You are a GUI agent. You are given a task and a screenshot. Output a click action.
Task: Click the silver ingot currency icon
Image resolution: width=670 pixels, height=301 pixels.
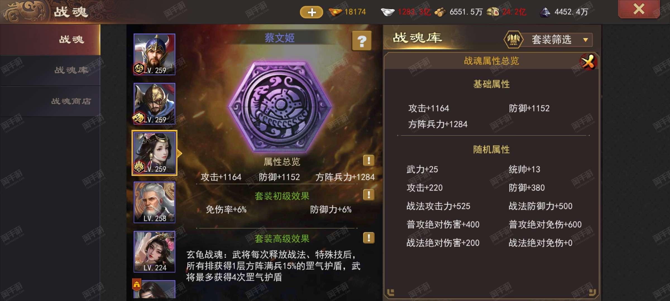pos(387,12)
